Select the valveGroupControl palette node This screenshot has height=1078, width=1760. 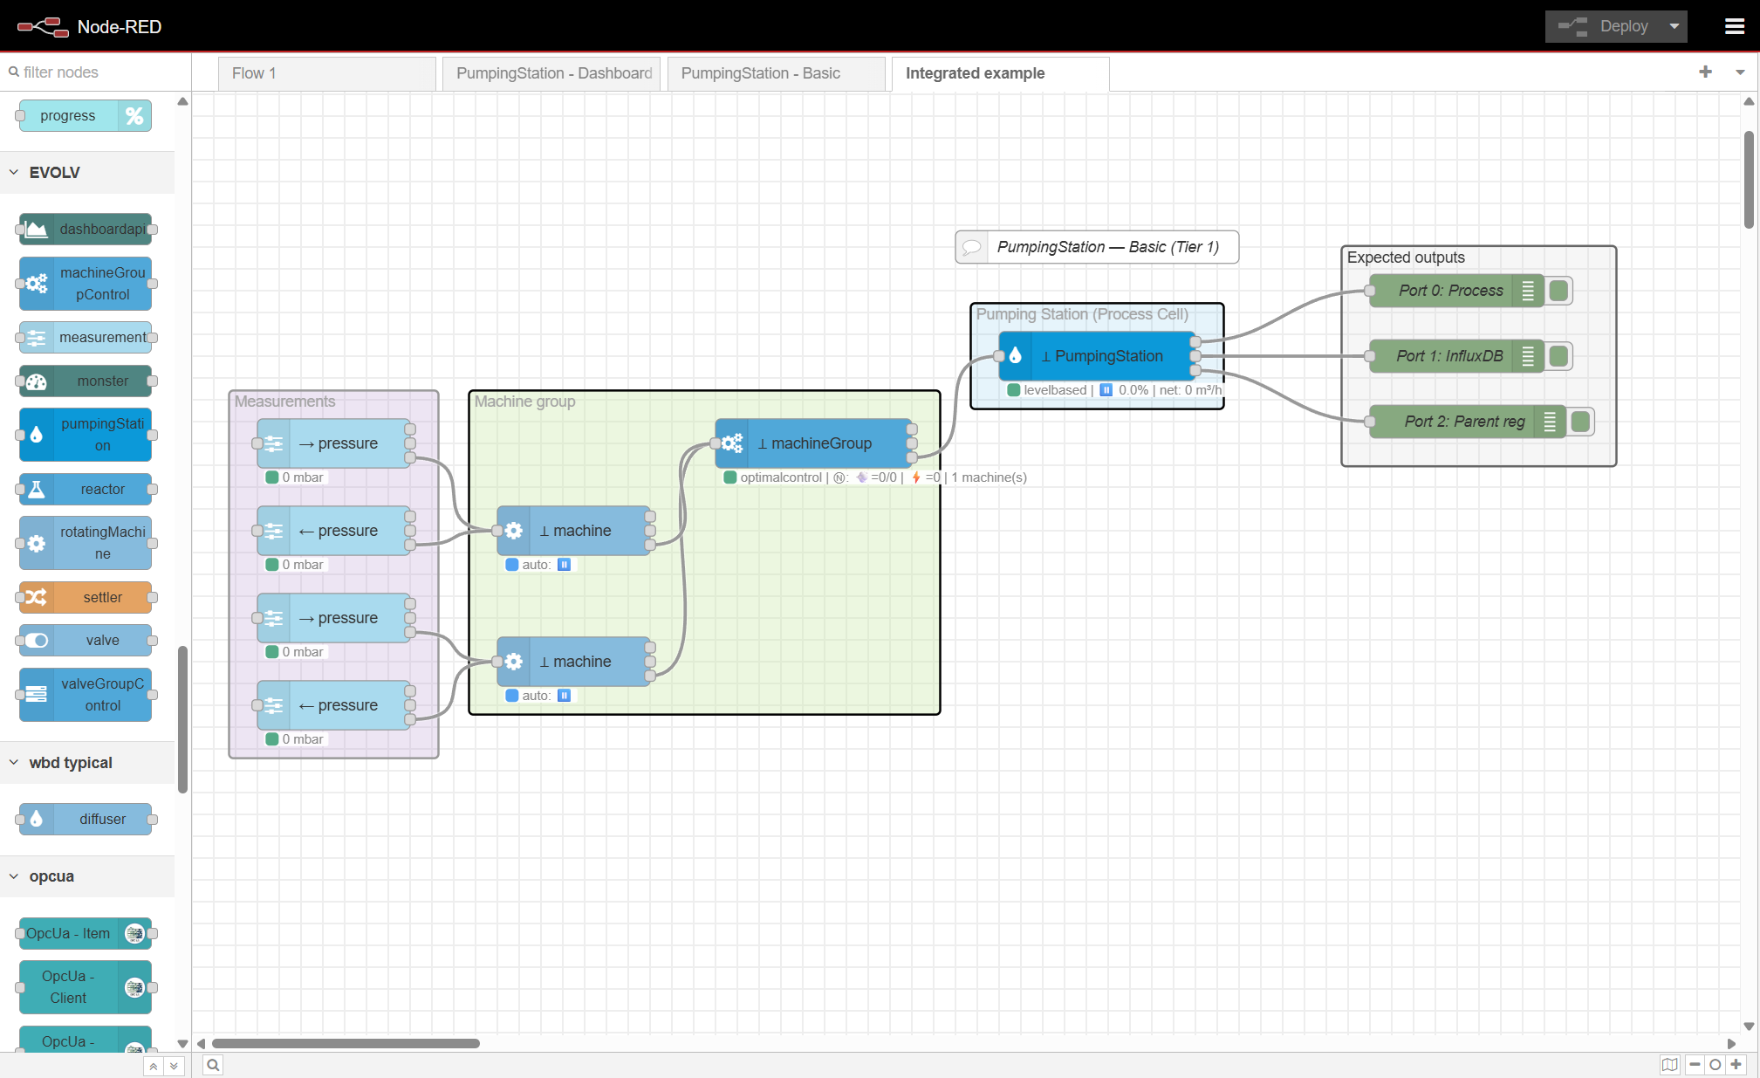[x=86, y=695]
